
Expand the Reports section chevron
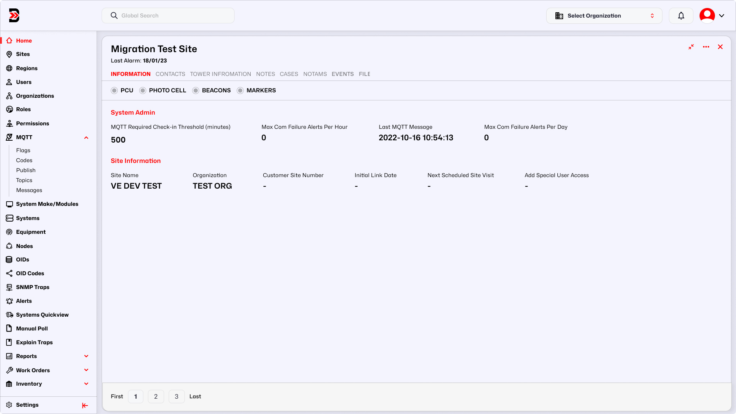(86, 356)
